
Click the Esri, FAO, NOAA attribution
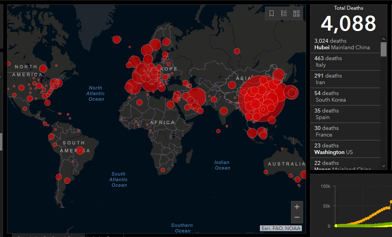pos(281,228)
